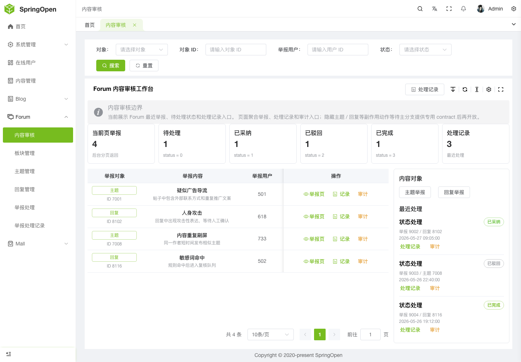Toggle fullscreen from the top header

(x=449, y=9)
